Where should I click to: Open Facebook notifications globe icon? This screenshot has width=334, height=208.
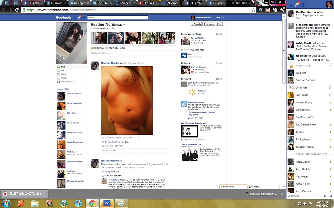(84, 18)
